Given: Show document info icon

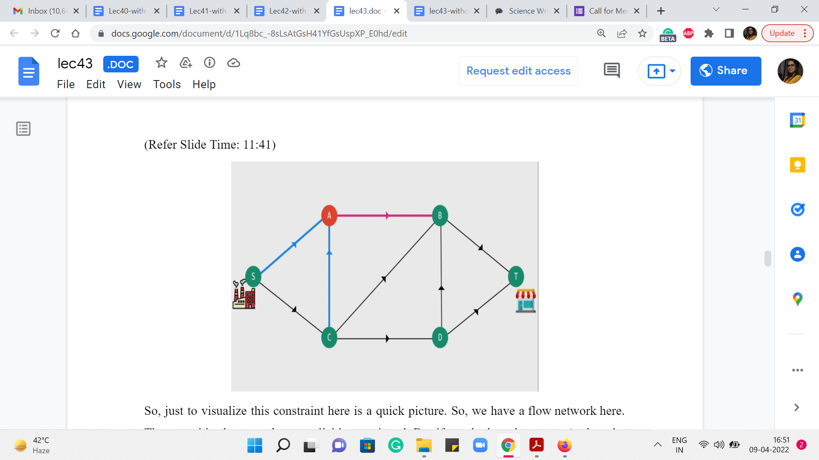Looking at the screenshot, I should pos(209,63).
